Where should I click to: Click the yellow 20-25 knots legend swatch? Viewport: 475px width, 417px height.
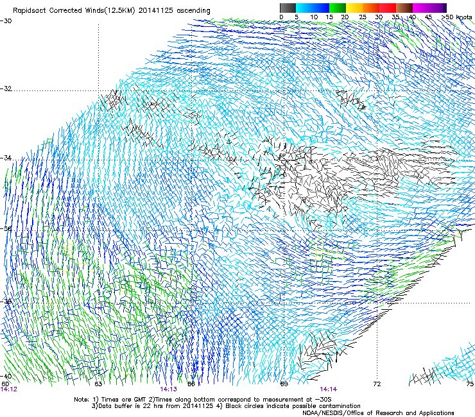(354, 8)
